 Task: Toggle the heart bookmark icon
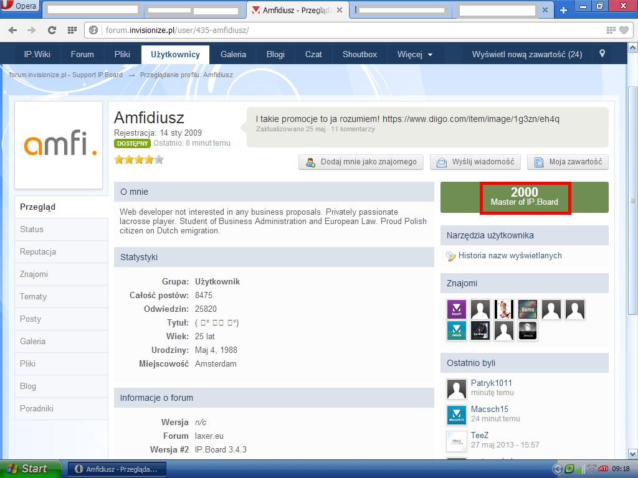coord(622,29)
